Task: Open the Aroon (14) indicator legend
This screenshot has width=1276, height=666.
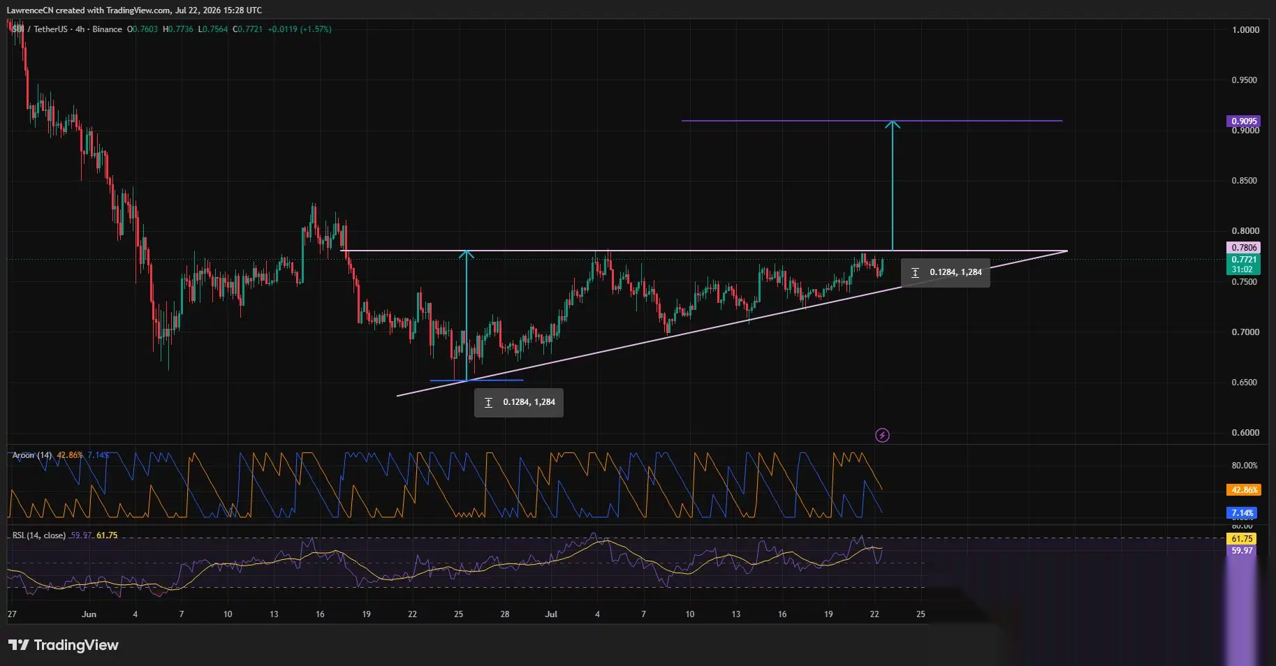Action: pyautogui.click(x=32, y=455)
